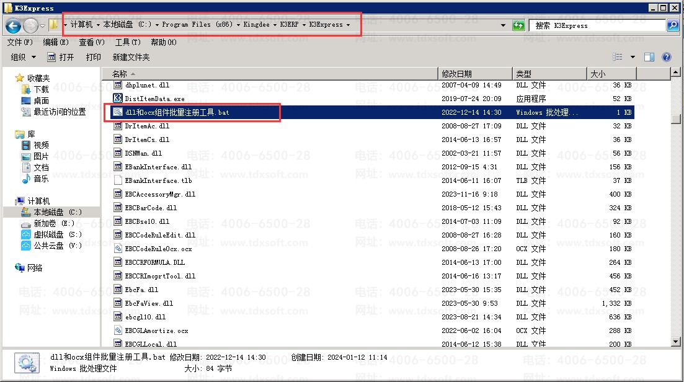Click the 下载 folder icon in sidebar
Viewport: 684px width, 382px height.
[x=26, y=89]
